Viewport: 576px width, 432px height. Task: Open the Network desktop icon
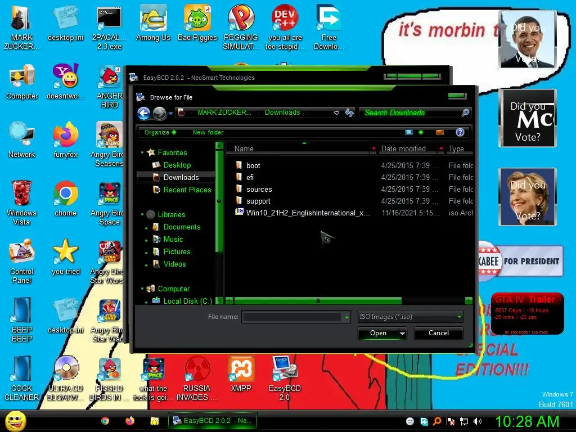click(x=22, y=140)
